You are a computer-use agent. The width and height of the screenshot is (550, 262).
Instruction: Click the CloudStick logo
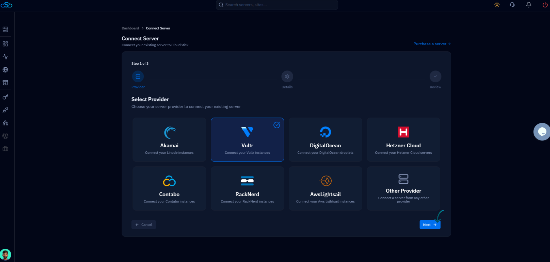pyautogui.click(x=6, y=5)
